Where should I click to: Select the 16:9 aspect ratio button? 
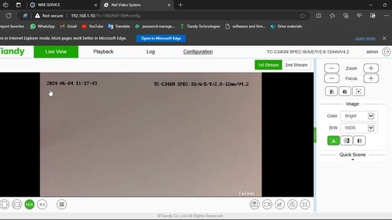click(29, 205)
